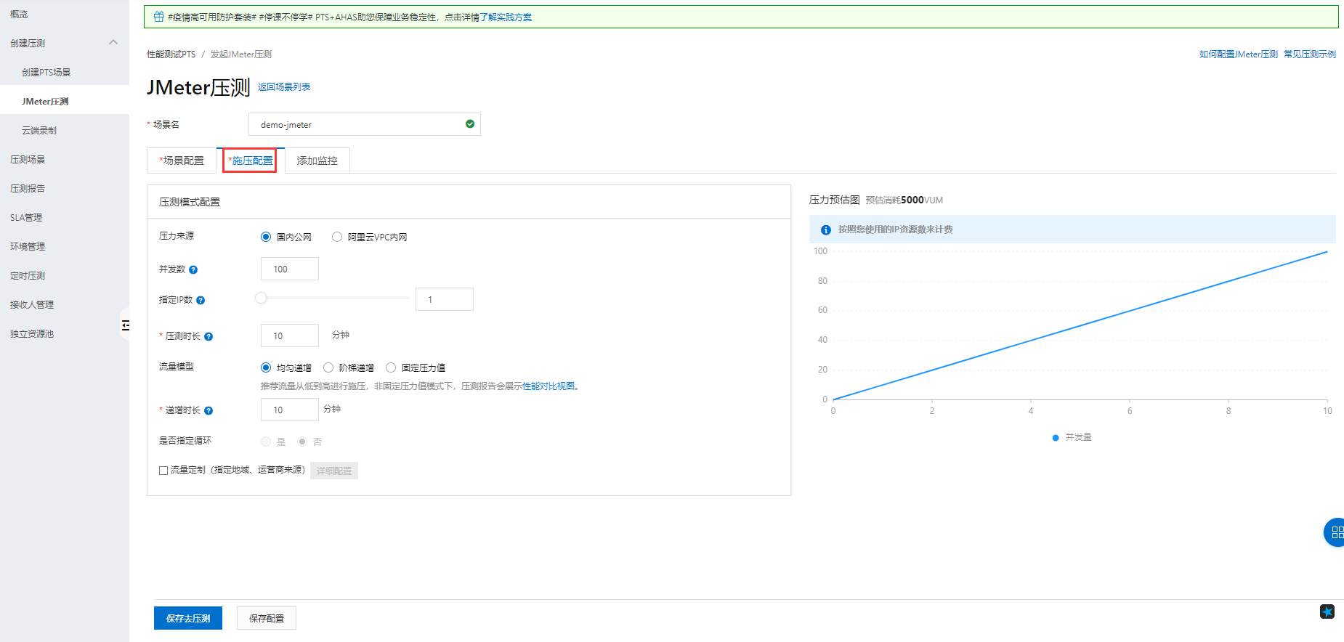Open the blue floating grid widget
This screenshot has height=642, width=1344.
(x=1335, y=532)
